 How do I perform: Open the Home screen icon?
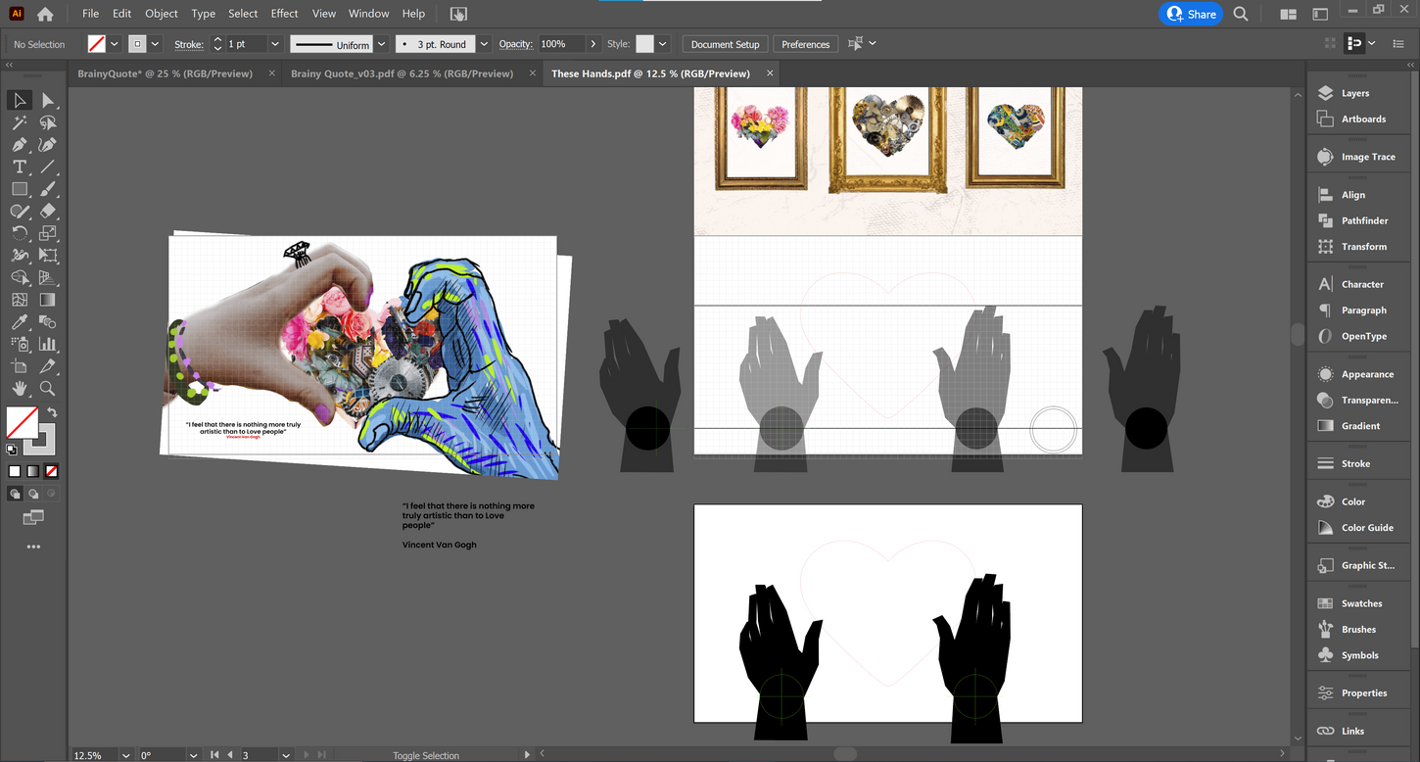point(45,14)
